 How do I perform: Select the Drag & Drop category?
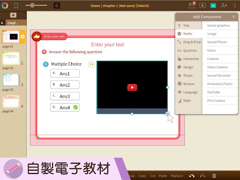click(189, 42)
